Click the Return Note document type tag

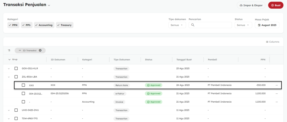122,85
